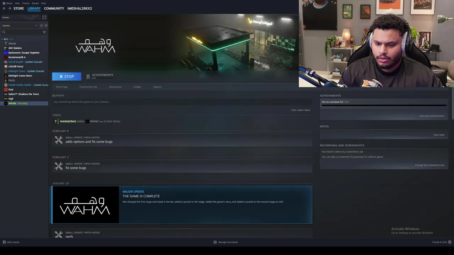Select Rust game icon
The image size is (454, 255).
pyautogui.click(x=6, y=89)
